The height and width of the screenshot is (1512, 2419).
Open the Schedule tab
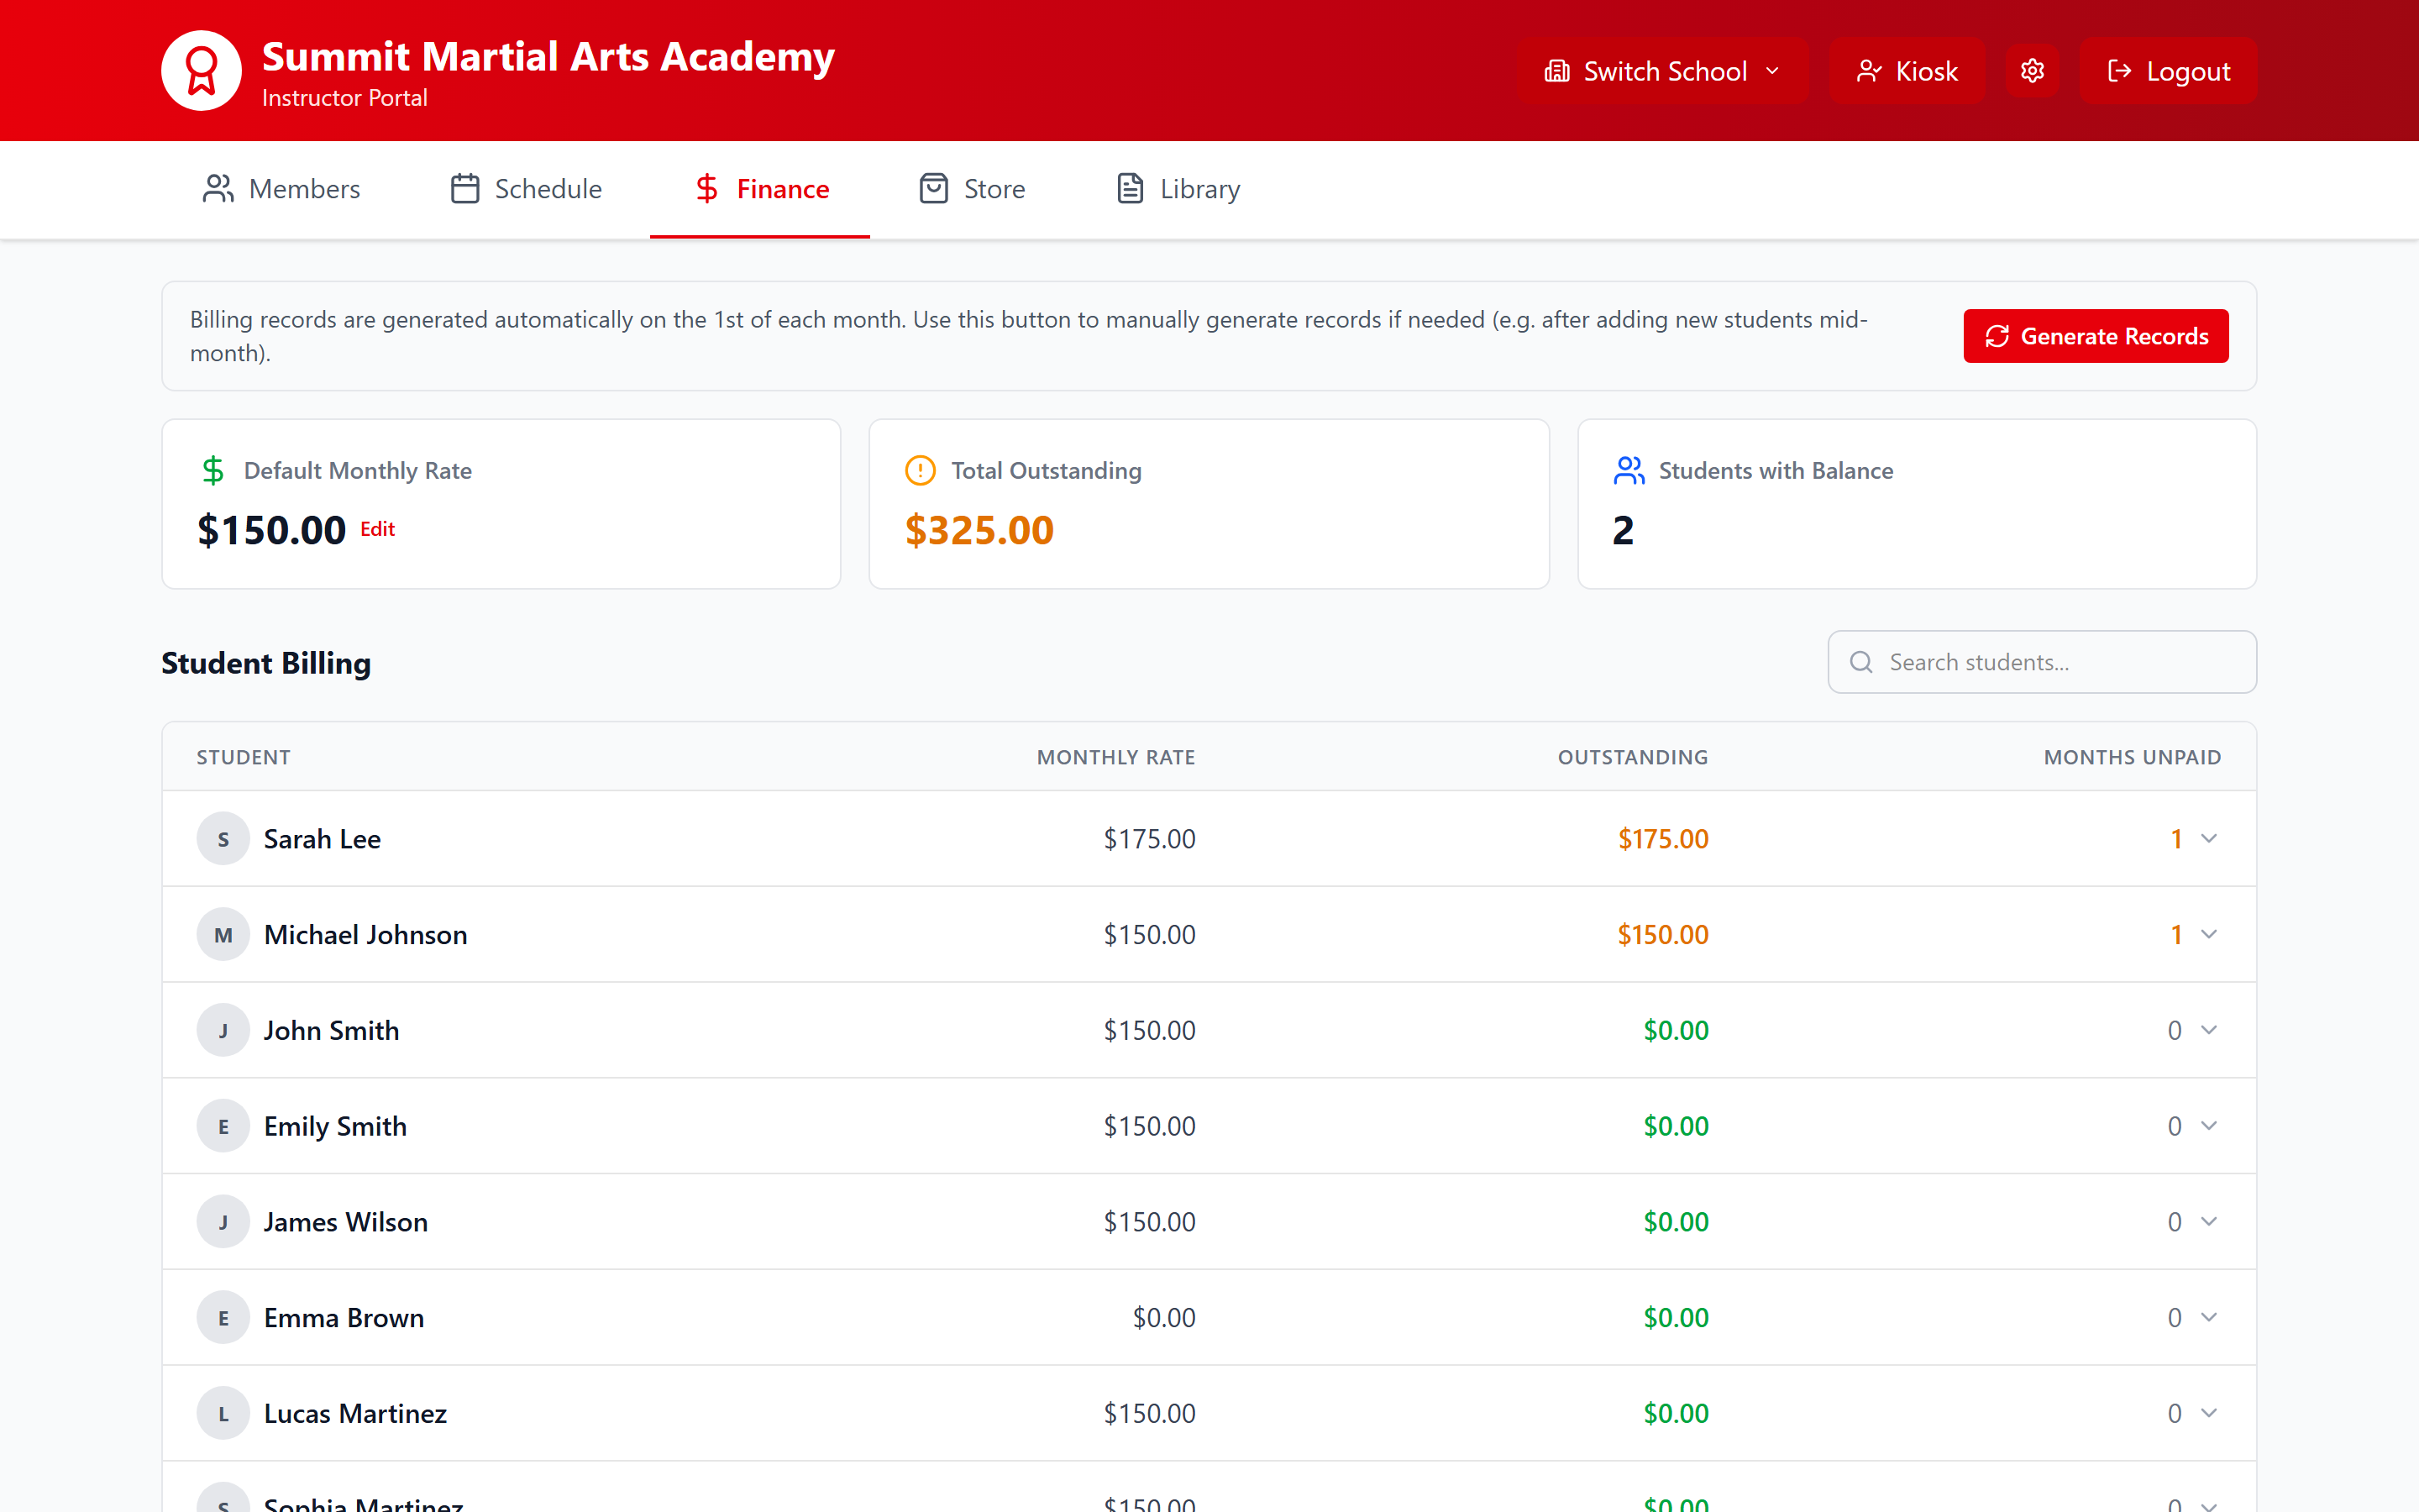click(526, 189)
